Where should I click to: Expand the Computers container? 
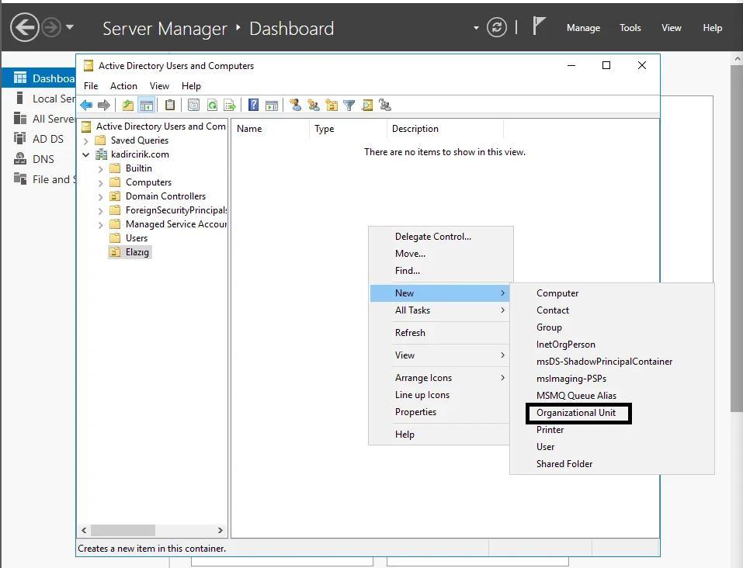click(100, 182)
